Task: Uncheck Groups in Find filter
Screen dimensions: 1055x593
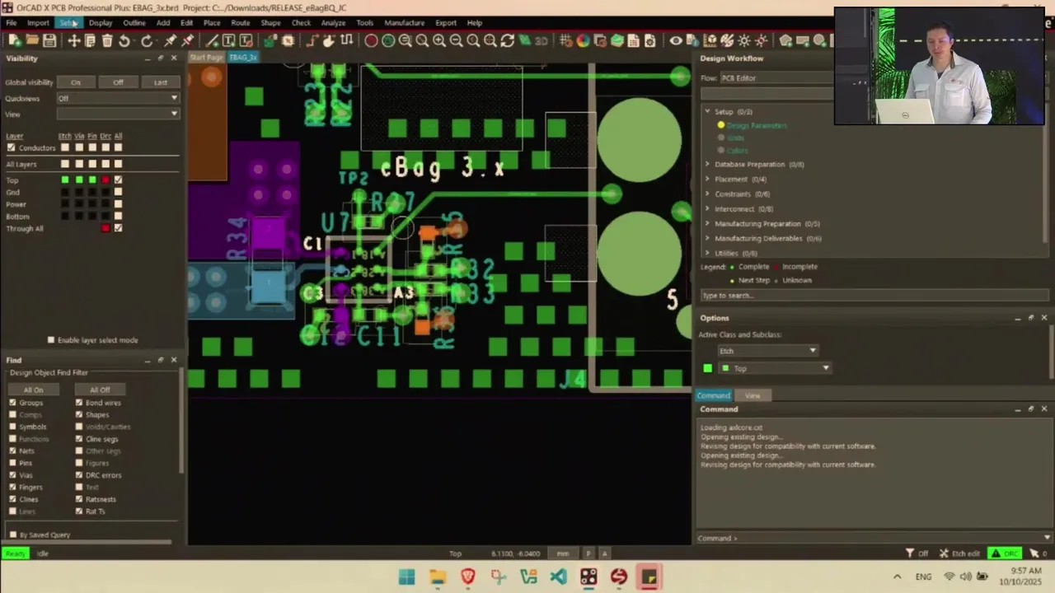Action: (x=12, y=403)
